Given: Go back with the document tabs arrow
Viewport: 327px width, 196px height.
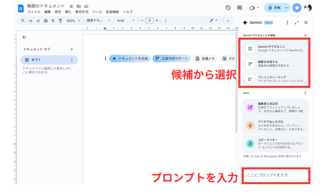Looking at the screenshot, I should point(25,37).
